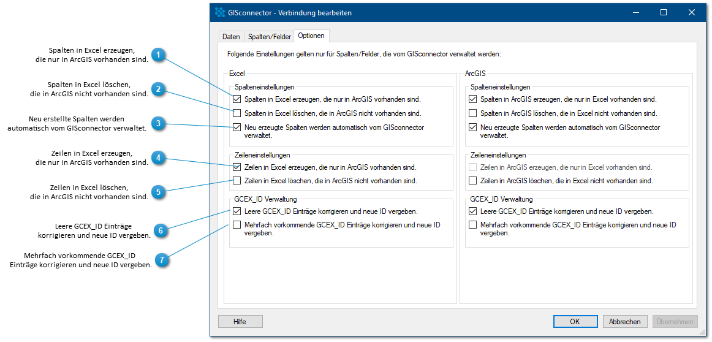The height and width of the screenshot is (342, 712).
Task: Confirm settings with the OK button
Action: (575, 322)
